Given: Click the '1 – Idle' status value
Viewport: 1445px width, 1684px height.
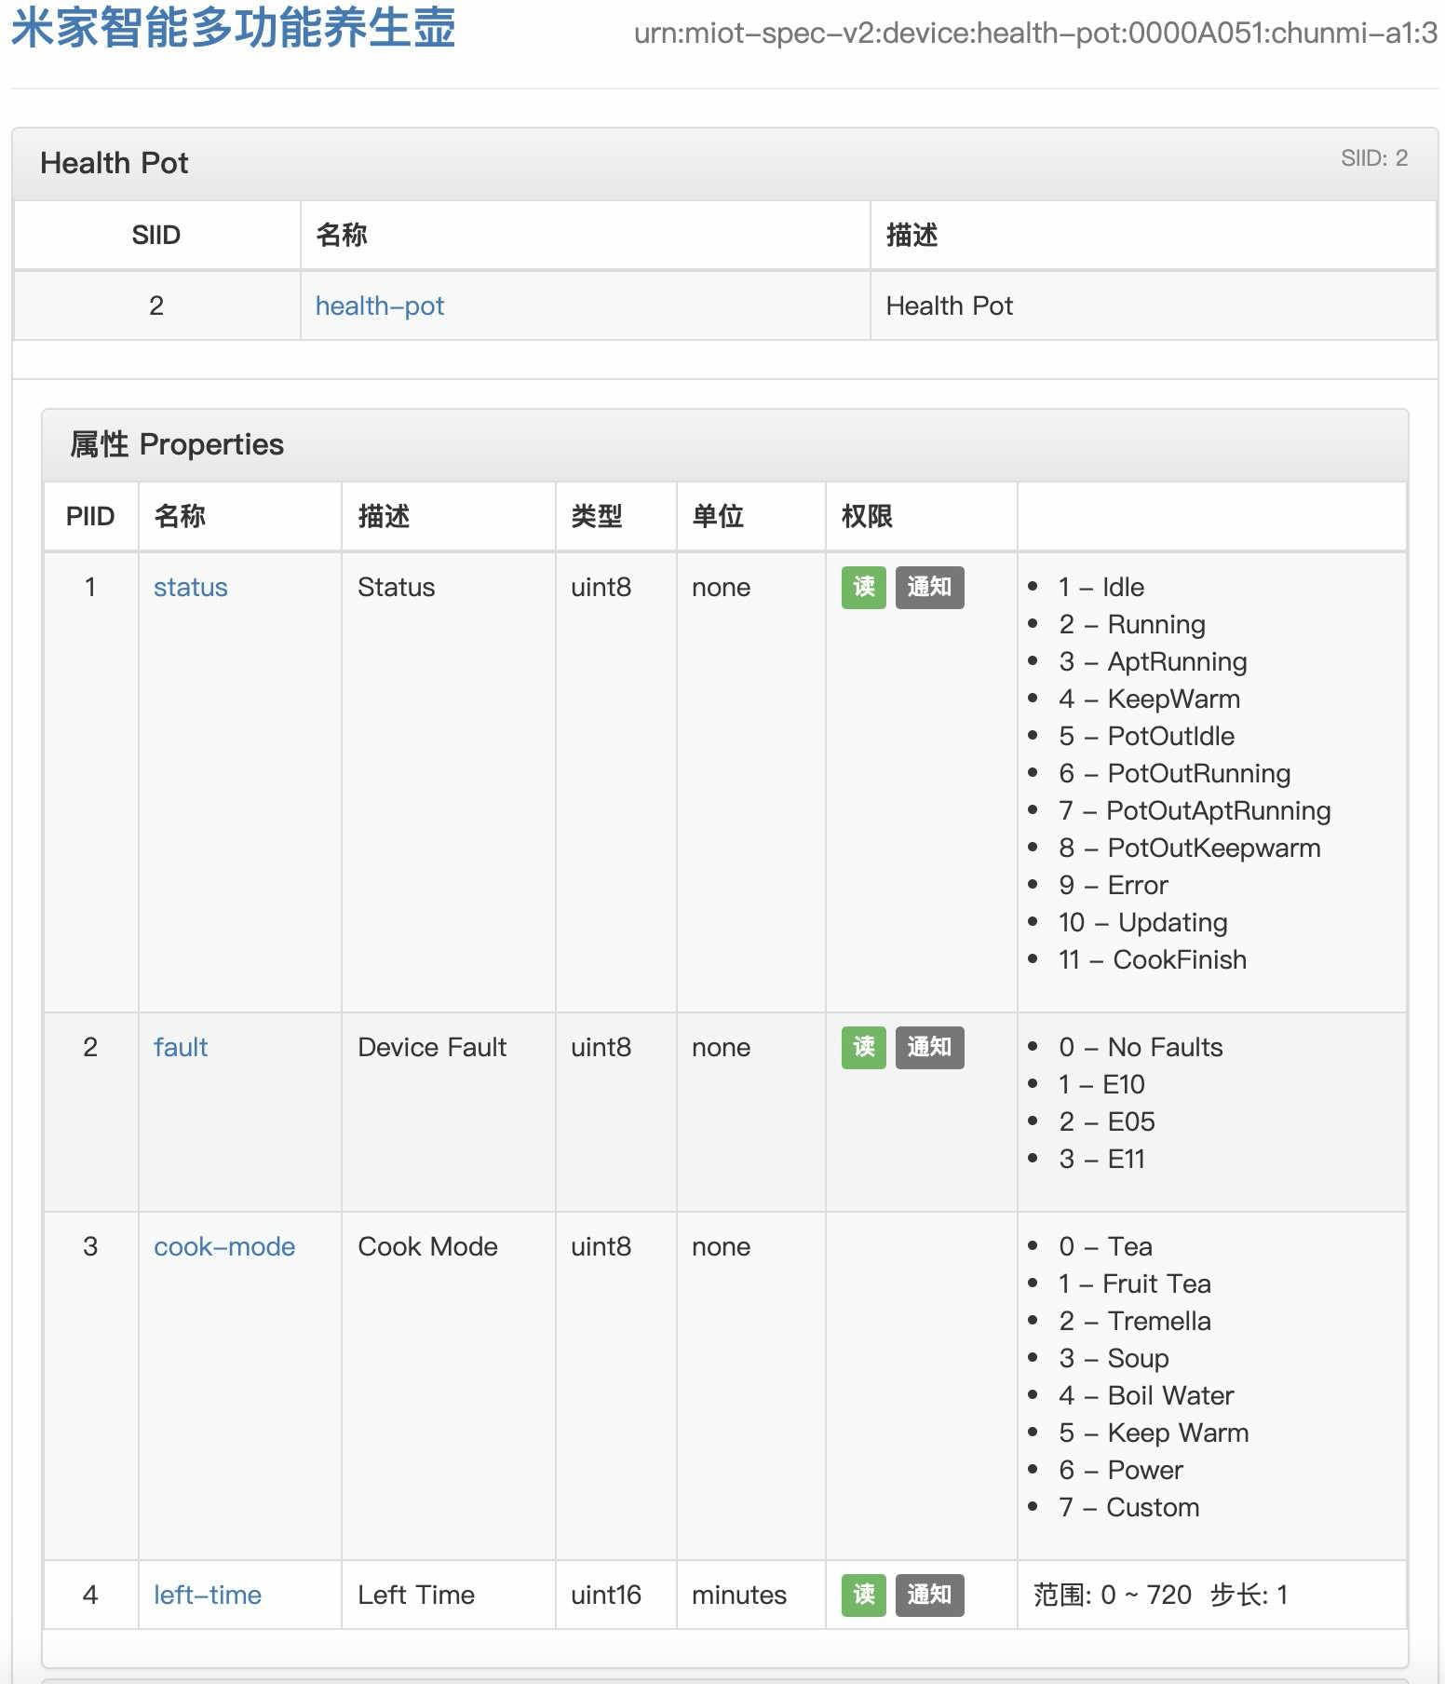Looking at the screenshot, I should coord(1101,587).
